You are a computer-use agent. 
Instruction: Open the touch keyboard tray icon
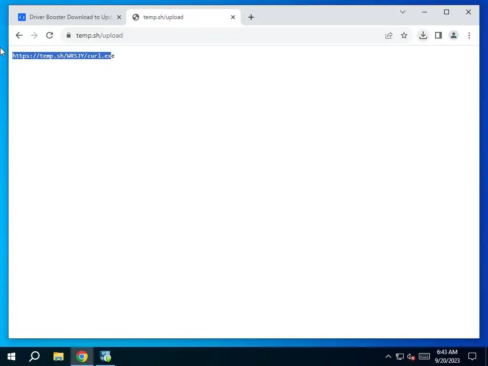[x=424, y=356]
